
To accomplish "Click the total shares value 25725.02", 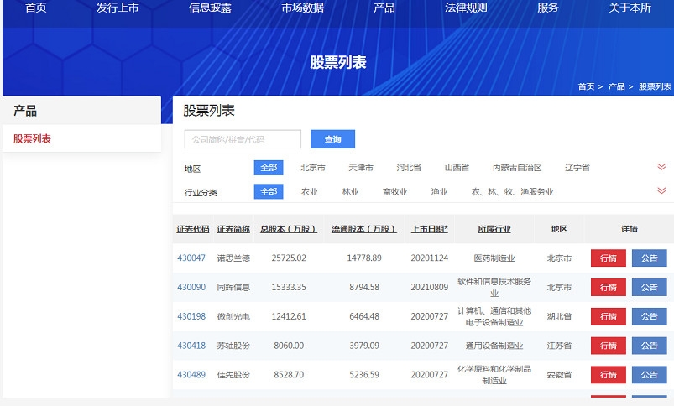I will pyautogui.click(x=289, y=258).
